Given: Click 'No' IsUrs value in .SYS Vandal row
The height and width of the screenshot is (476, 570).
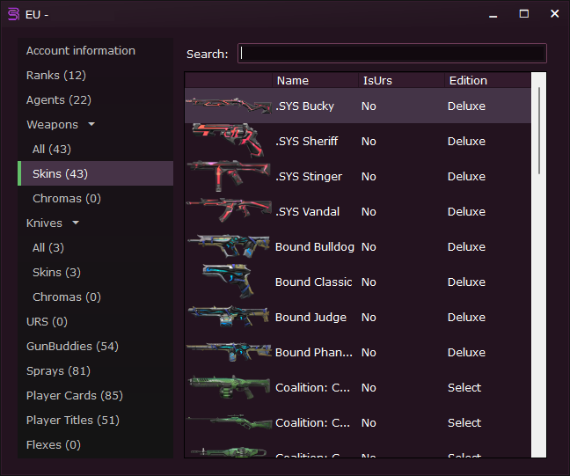Looking at the screenshot, I should [x=369, y=212].
